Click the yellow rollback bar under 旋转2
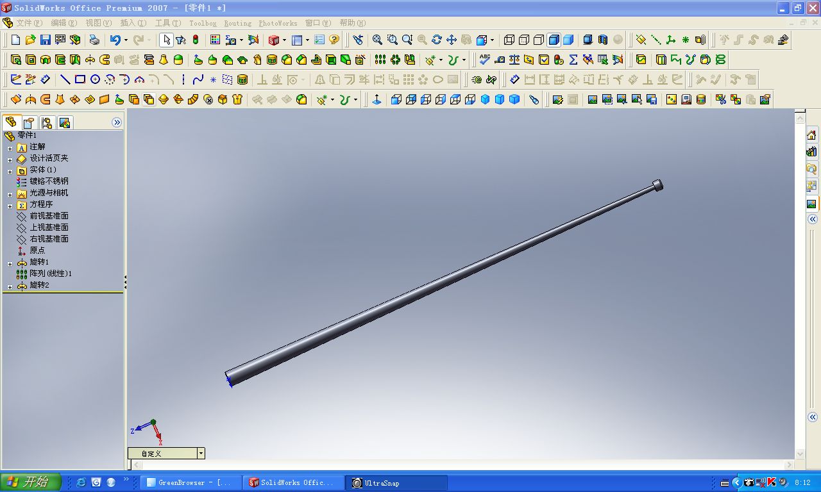Image resolution: width=821 pixels, height=492 pixels. (x=62, y=292)
